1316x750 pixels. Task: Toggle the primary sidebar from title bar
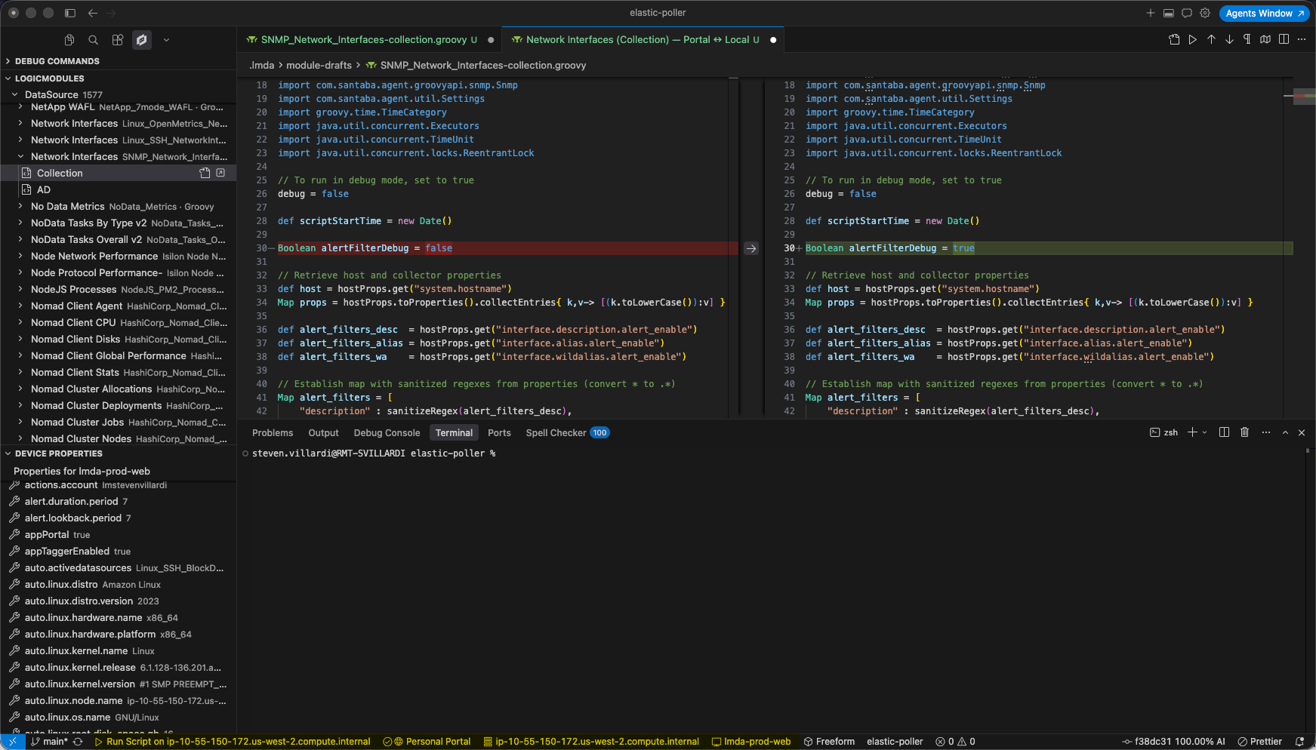point(70,13)
